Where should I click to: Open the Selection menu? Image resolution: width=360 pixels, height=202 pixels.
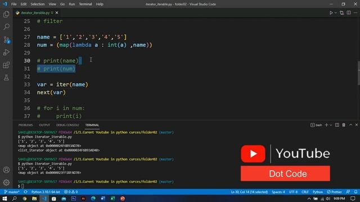click(38, 4)
